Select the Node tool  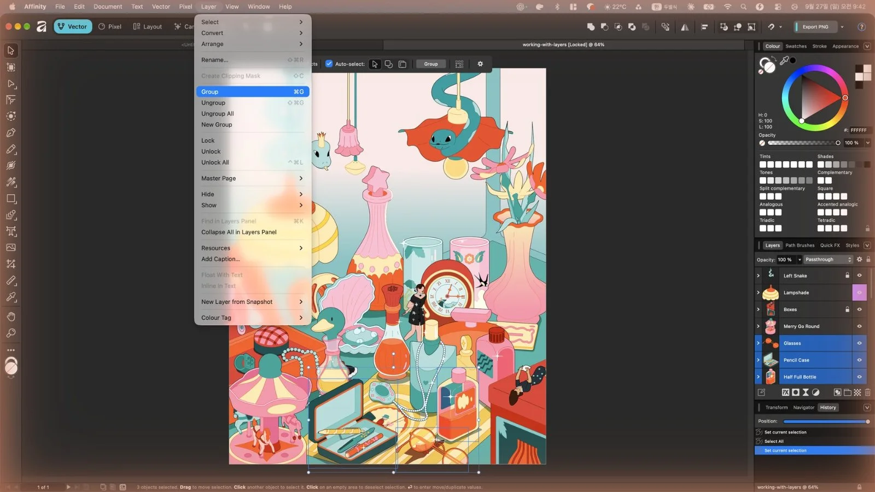[11, 84]
